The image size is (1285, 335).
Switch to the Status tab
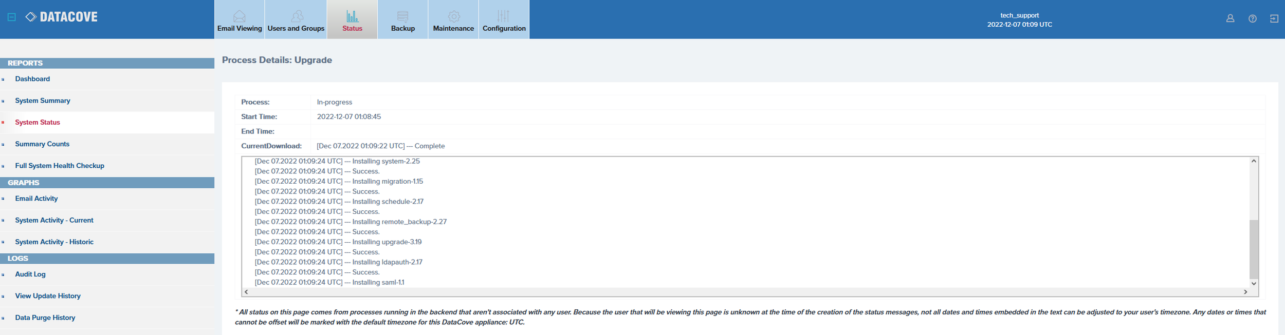pos(352,19)
